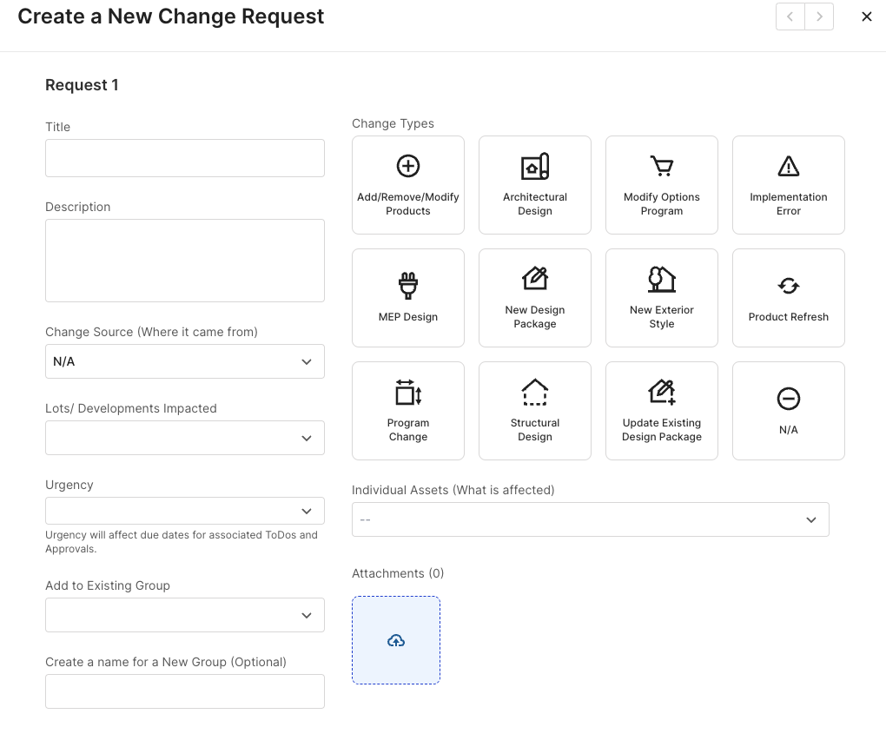The image size is (886, 747).
Task: Pick the Update Existing Design Package icon
Action: (662, 392)
